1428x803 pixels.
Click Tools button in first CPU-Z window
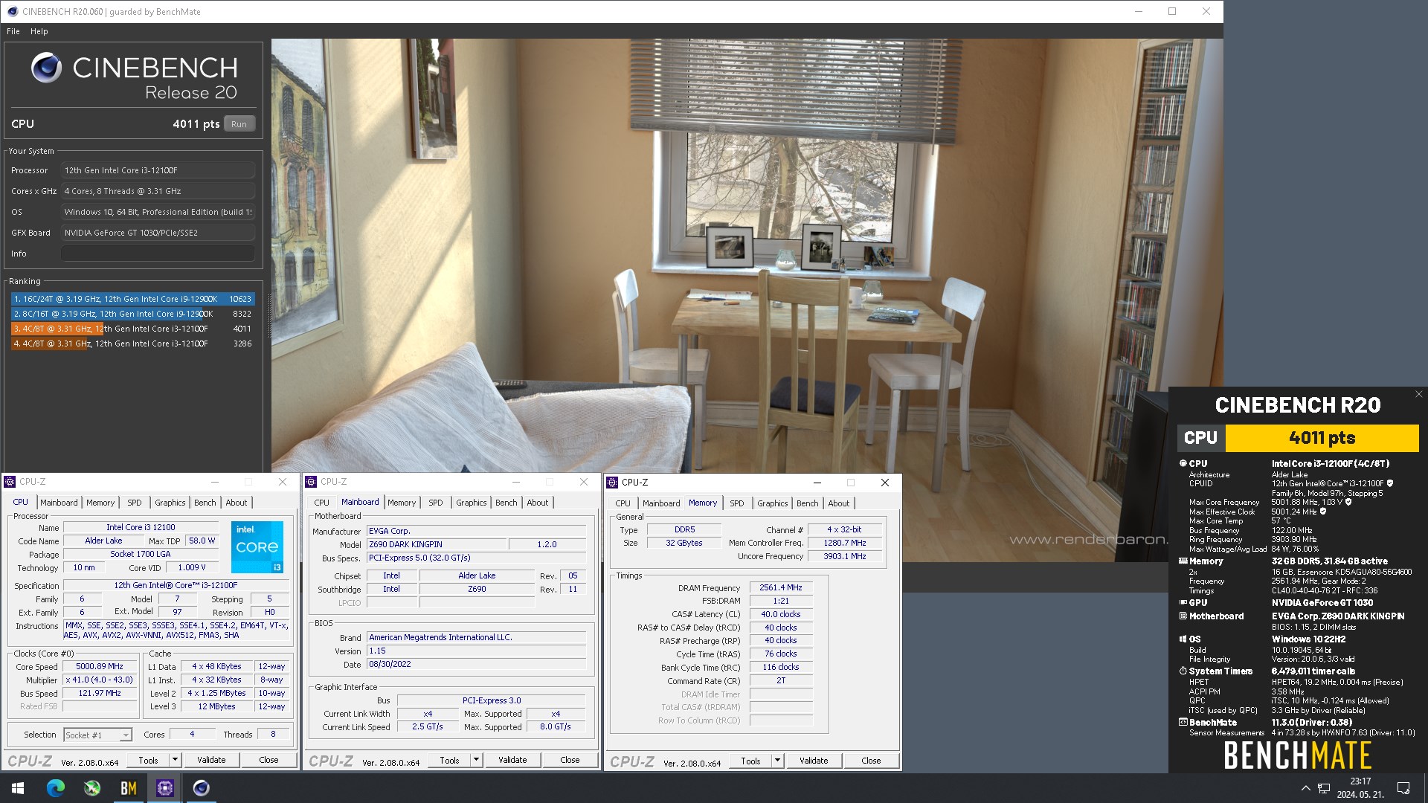pos(148,760)
